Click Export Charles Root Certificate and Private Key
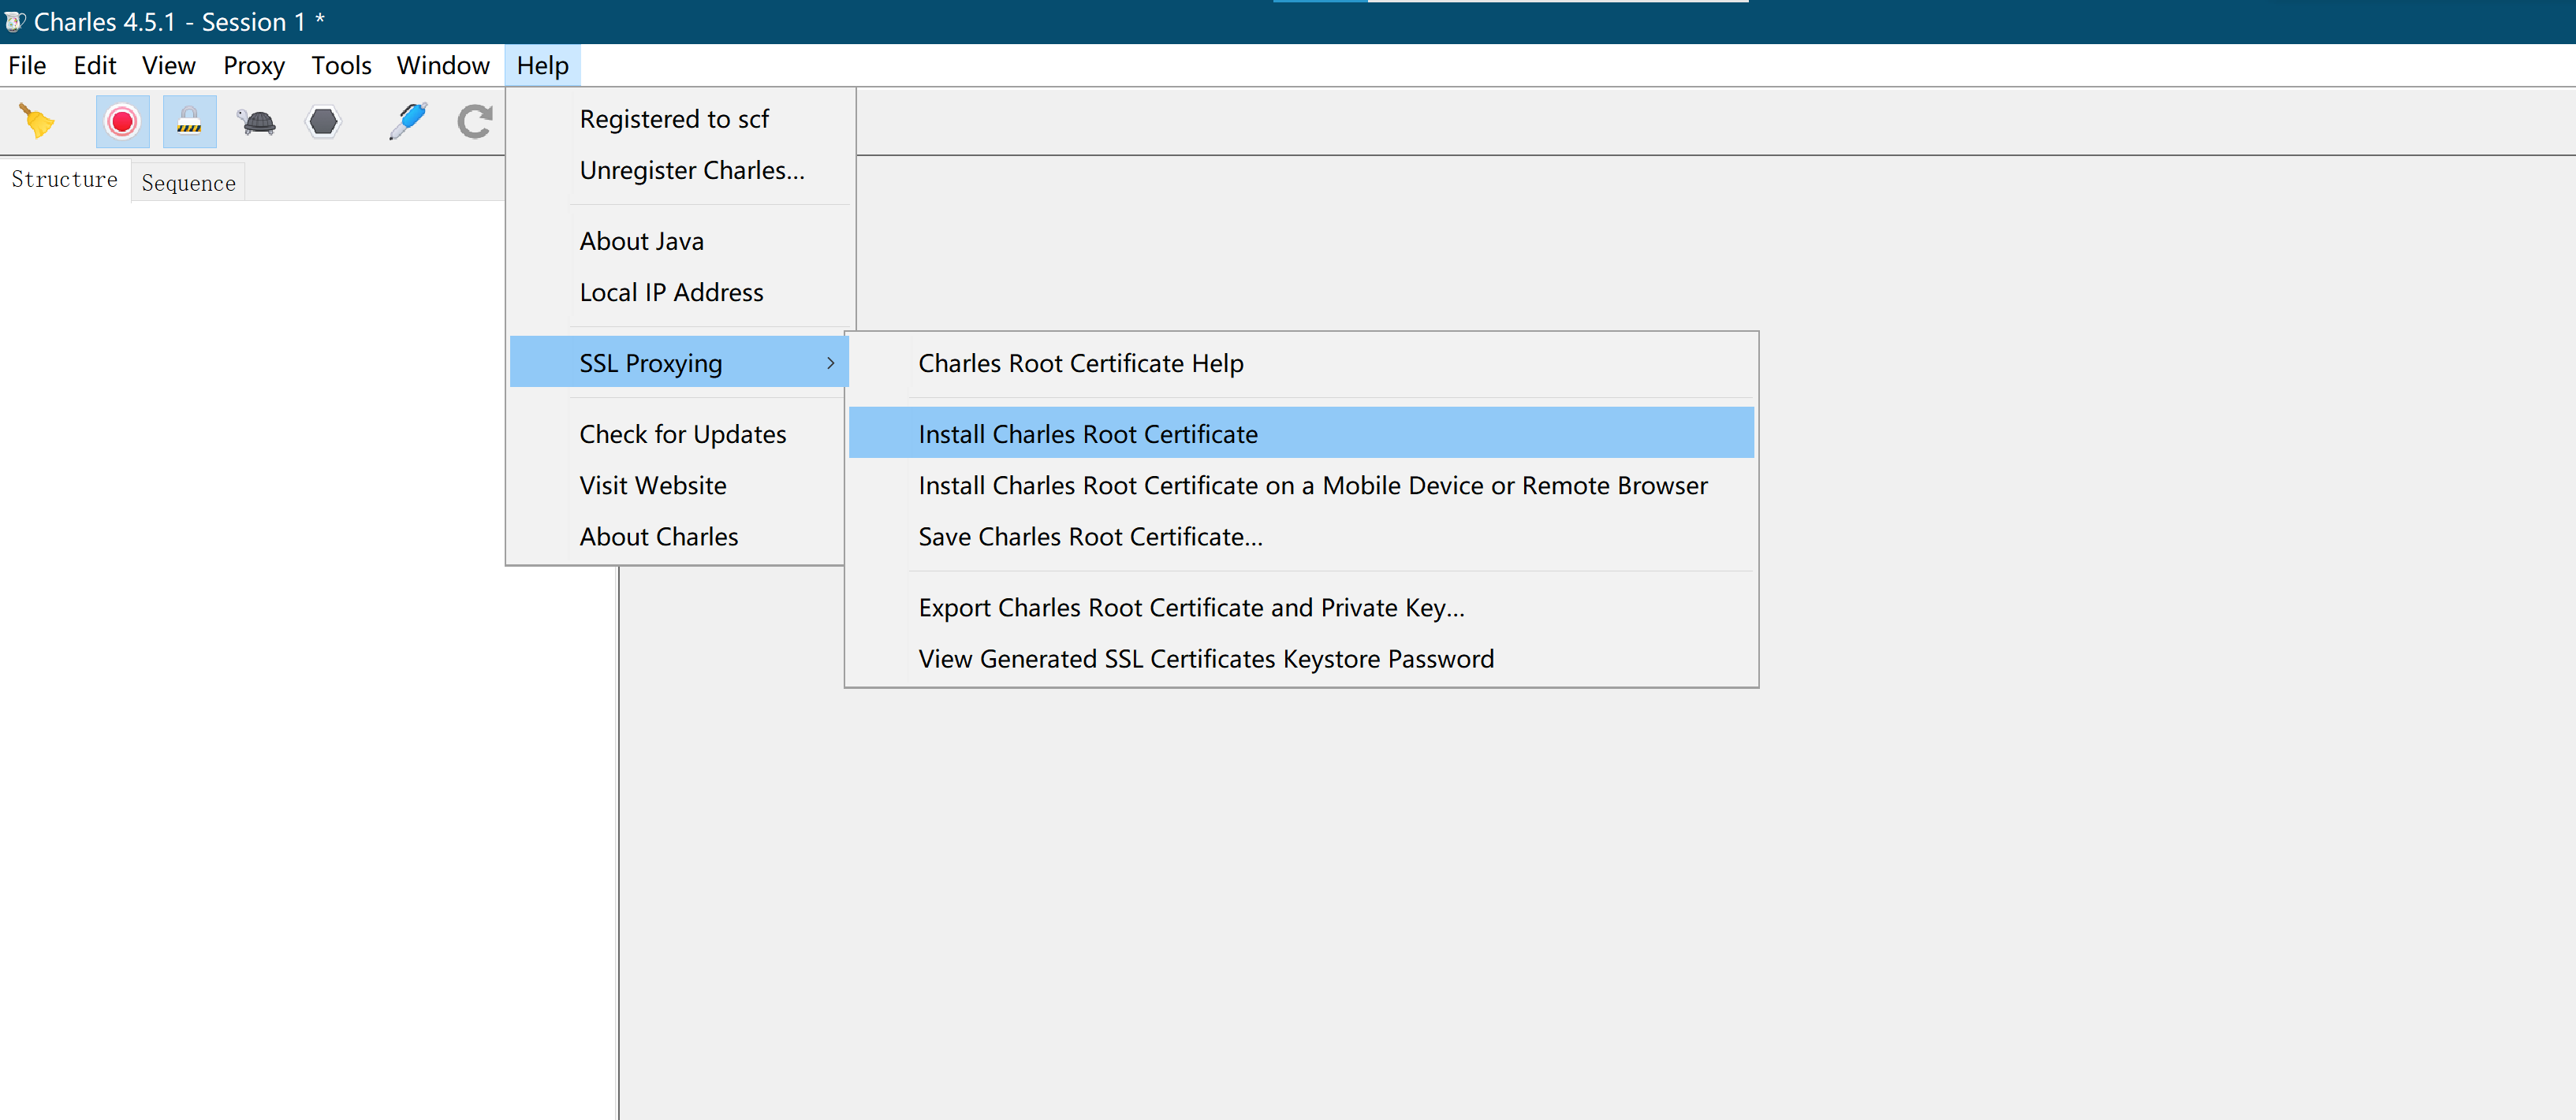The height and width of the screenshot is (1120, 2576). click(1191, 608)
